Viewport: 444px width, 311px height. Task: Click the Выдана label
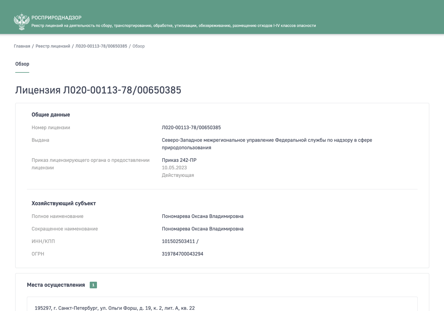pos(40,140)
